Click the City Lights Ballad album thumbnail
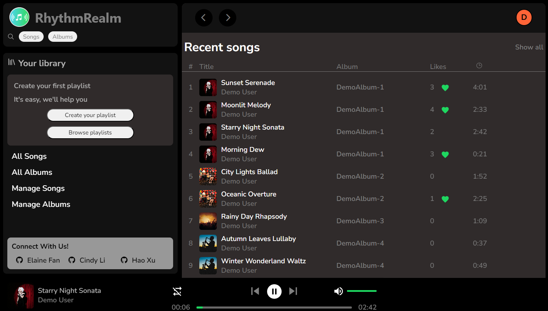The height and width of the screenshot is (311, 548). coord(208,177)
